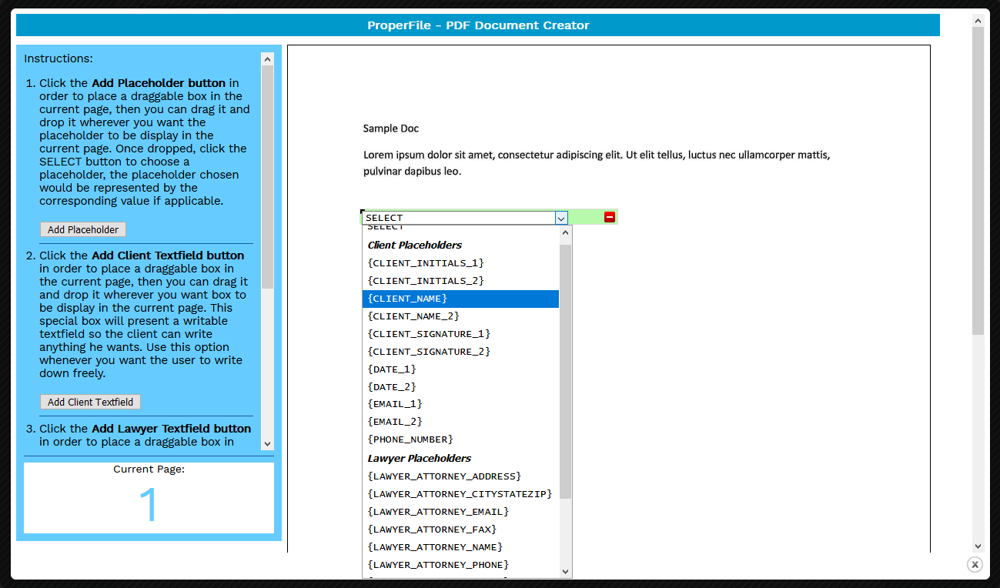Viewport: 1000px width, 588px height.
Task: Click dropdown list scroll-up arrow
Action: point(566,232)
